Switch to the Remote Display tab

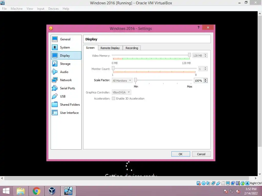point(110,48)
